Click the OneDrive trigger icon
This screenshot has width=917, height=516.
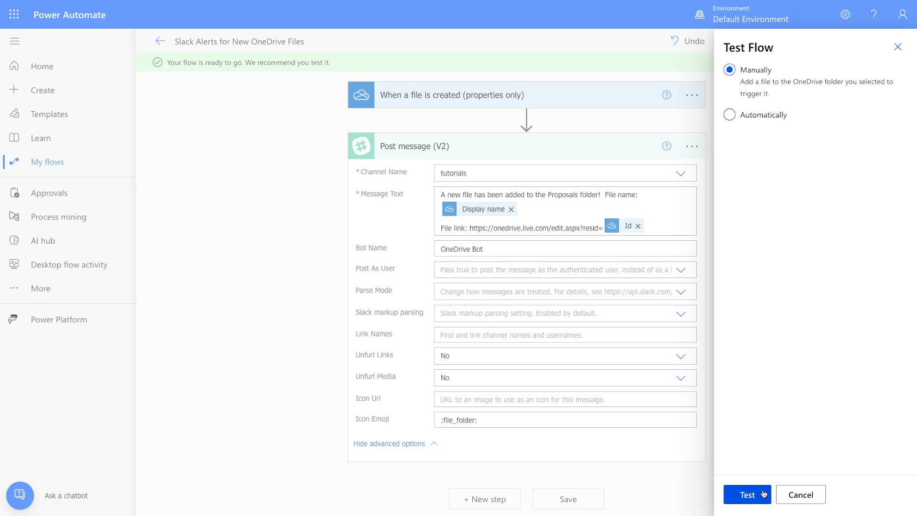coord(361,95)
